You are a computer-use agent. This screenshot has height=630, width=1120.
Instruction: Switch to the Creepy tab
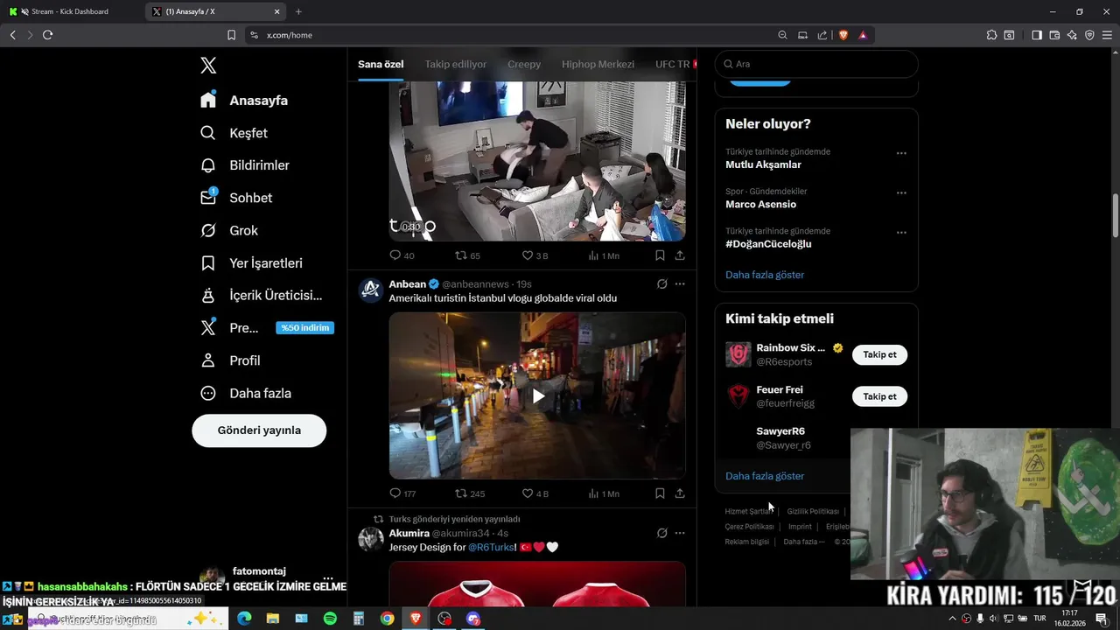524,64
